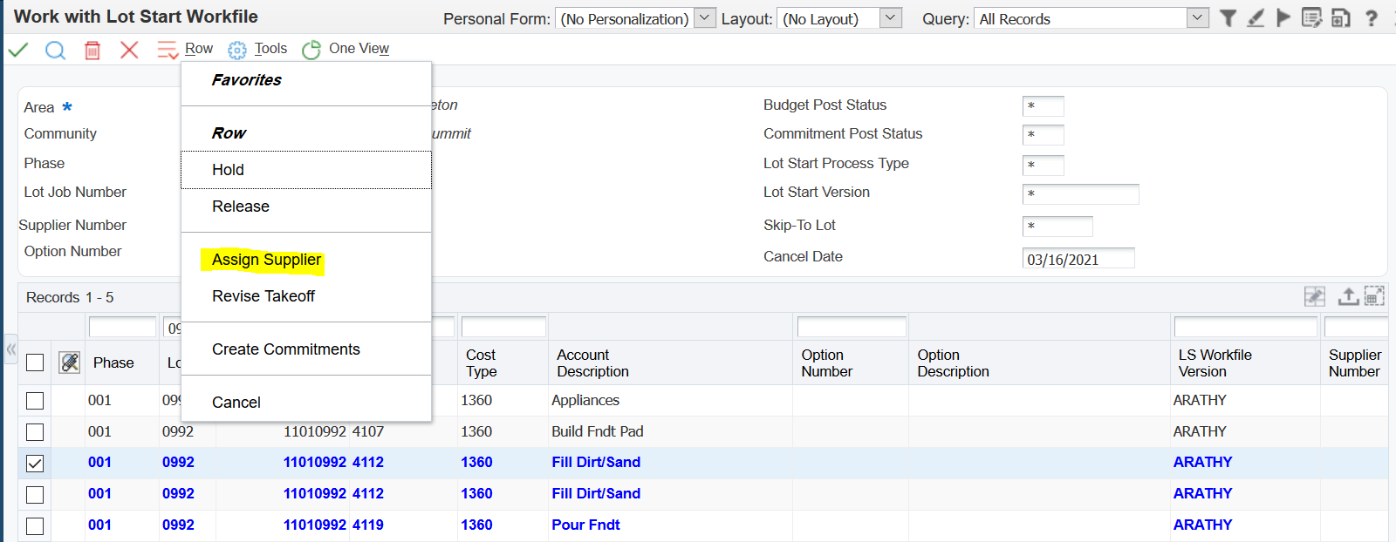Open the Layout dropdown
The image size is (1396, 542).
[890, 18]
